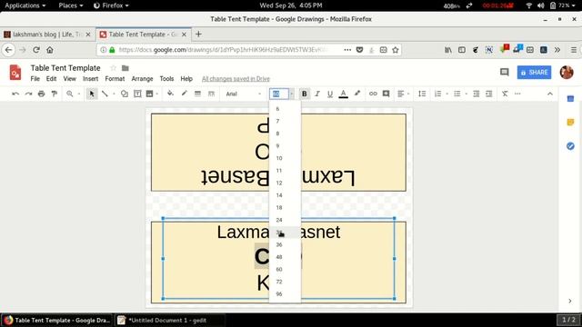582x327 pixels.
Task: Click the Border weight icon
Action: pyautogui.click(x=197, y=94)
